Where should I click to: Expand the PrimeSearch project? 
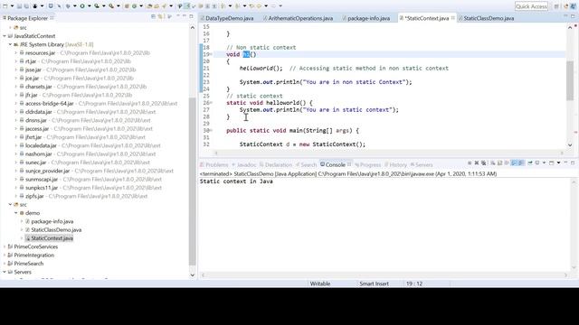tap(5, 264)
